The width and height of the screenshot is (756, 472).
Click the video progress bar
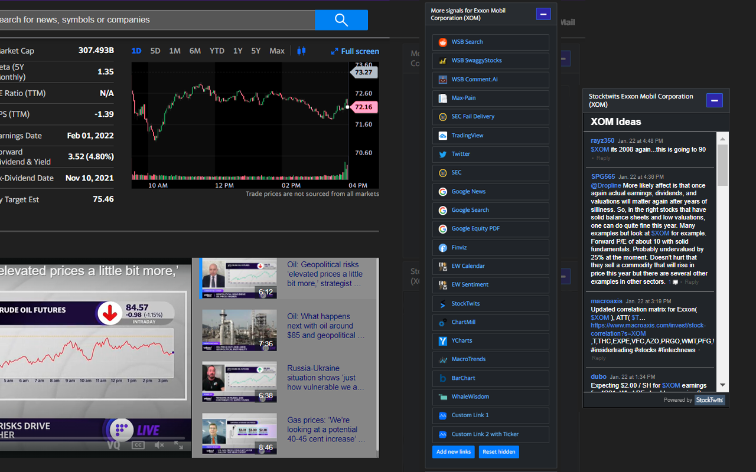click(x=92, y=438)
